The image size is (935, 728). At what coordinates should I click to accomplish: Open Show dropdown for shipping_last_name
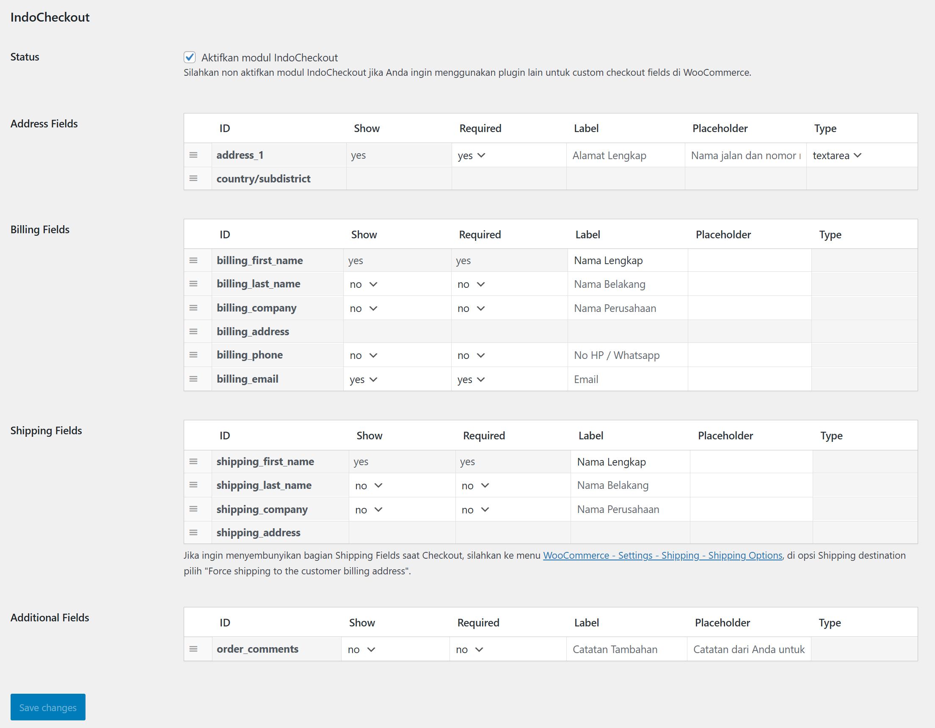point(369,485)
